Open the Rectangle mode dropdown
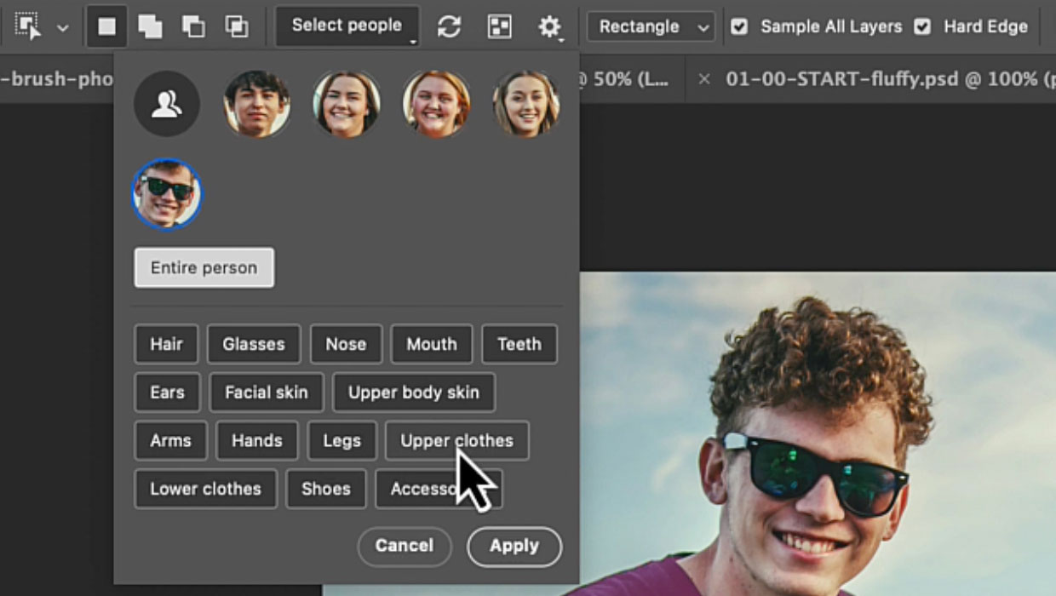The image size is (1056, 596). [651, 26]
